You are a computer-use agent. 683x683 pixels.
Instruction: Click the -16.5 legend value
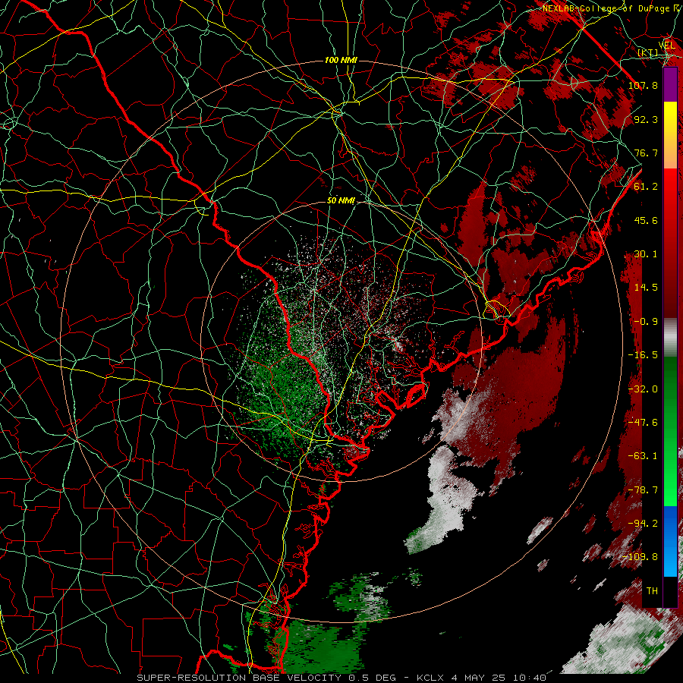(643, 355)
